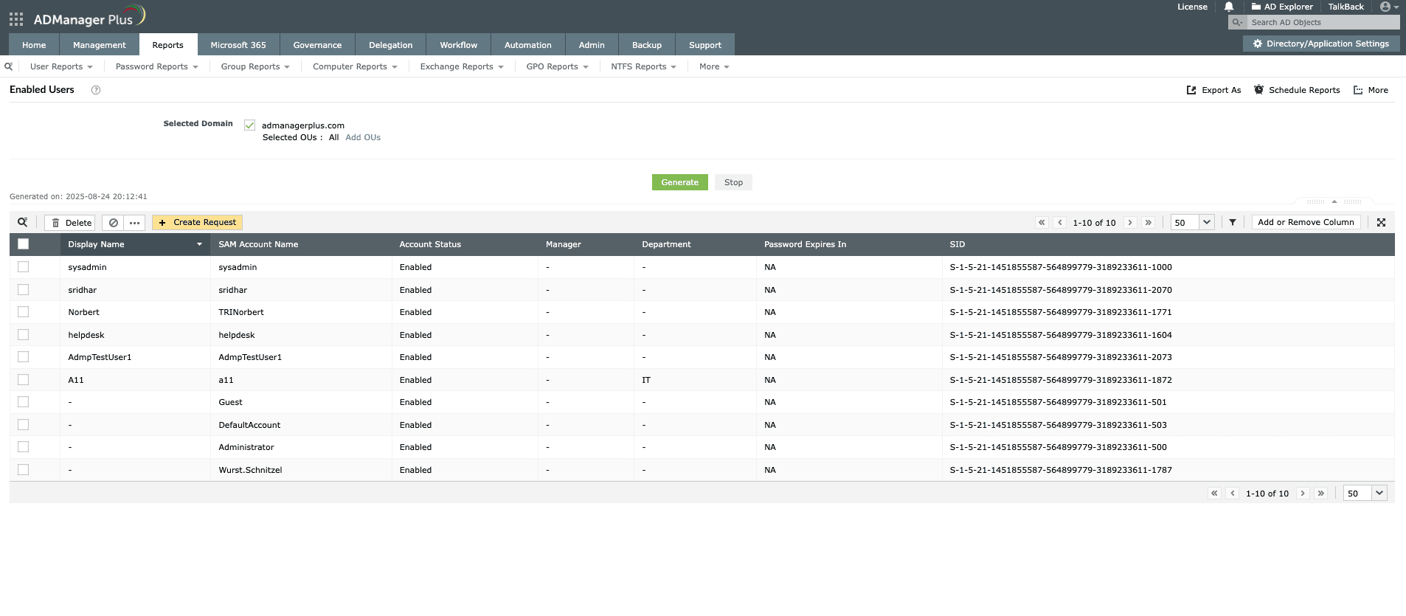Click the AD Explorer folder icon
Viewport: 1406px width, 616px height.
1256,7
